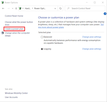Click the Power Opti... breadcrumb segment
The image size is (107, 102).
coord(40,9)
